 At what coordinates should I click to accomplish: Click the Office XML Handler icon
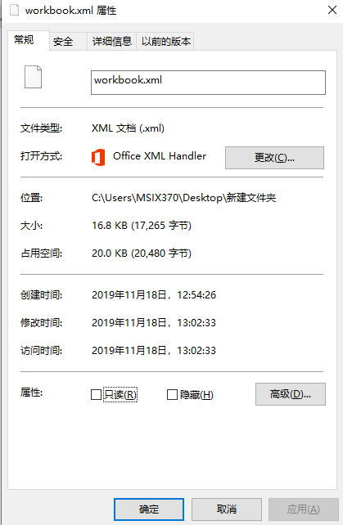(x=98, y=157)
